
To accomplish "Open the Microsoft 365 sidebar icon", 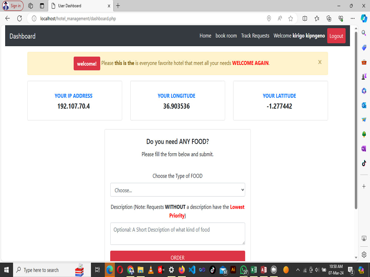I will tap(364, 91).
